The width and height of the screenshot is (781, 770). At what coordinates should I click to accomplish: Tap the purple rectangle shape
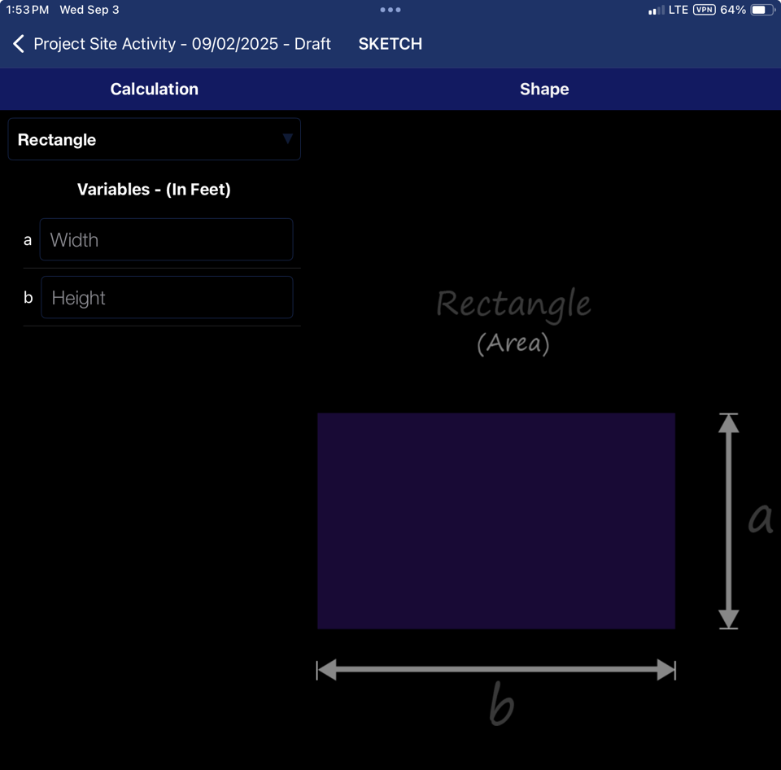(x=496, y=521)
